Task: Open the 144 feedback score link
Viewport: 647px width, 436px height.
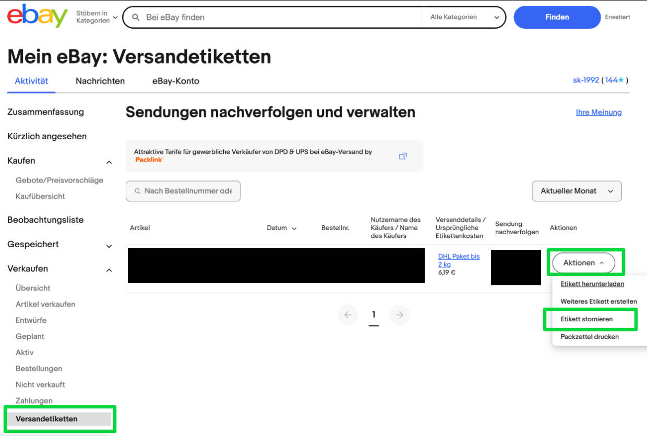Action: coord(614,80)
